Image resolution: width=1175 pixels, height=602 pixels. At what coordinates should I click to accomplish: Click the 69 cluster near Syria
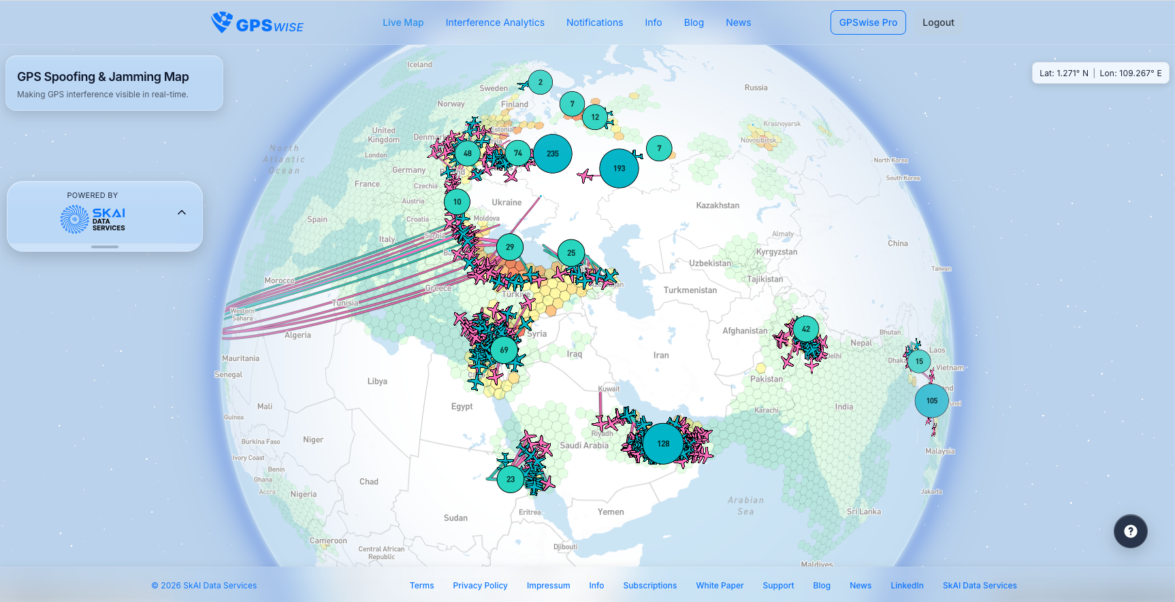tap(504, 350)
